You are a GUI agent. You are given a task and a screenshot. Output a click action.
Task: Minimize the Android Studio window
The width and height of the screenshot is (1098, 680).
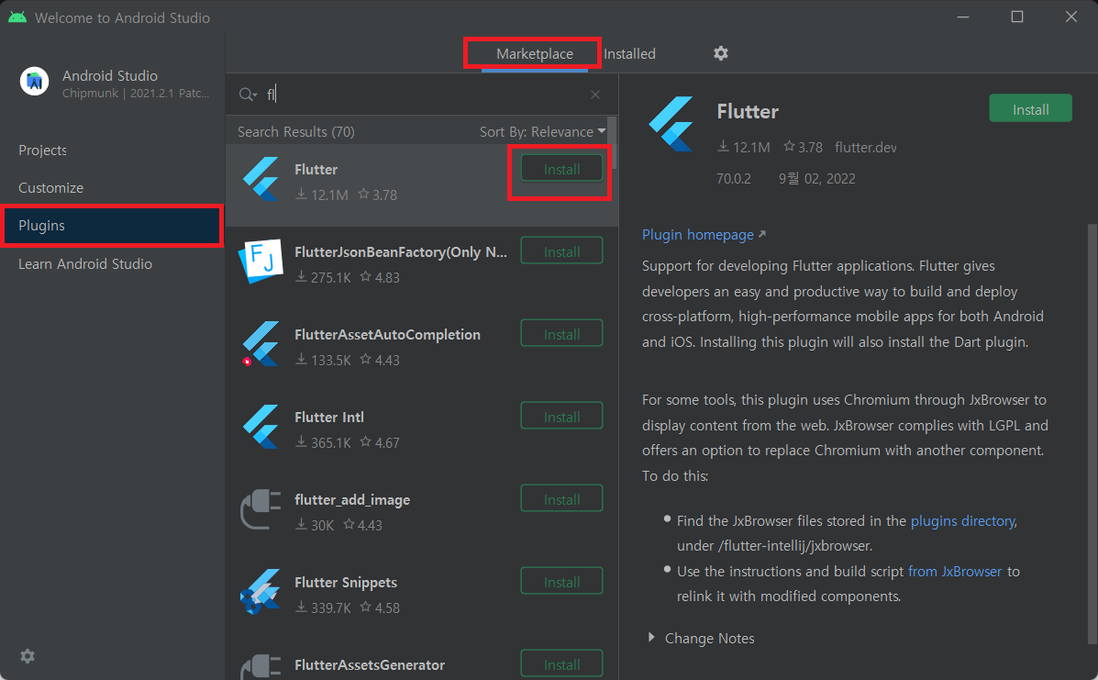tap(963, 17)
